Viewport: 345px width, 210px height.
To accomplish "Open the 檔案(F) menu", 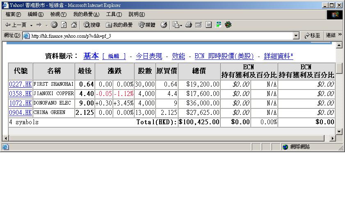I will (13, 14).
